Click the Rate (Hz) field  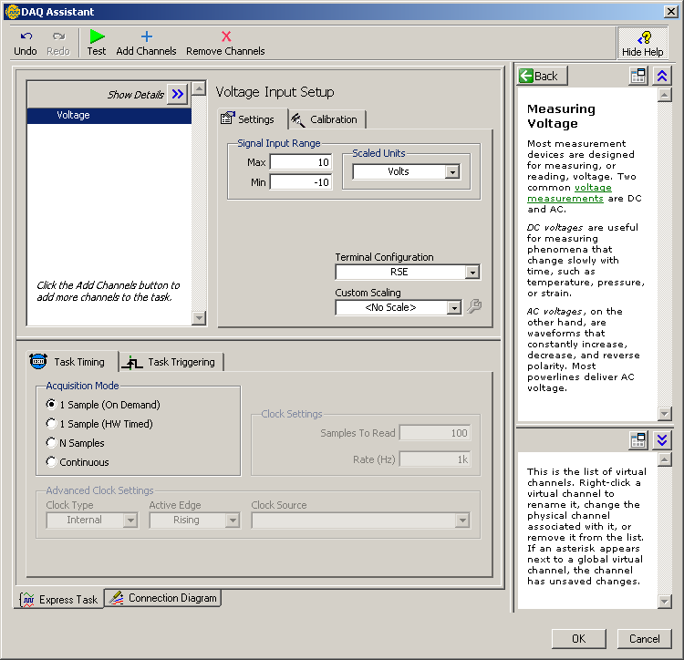tap(435, 459)
